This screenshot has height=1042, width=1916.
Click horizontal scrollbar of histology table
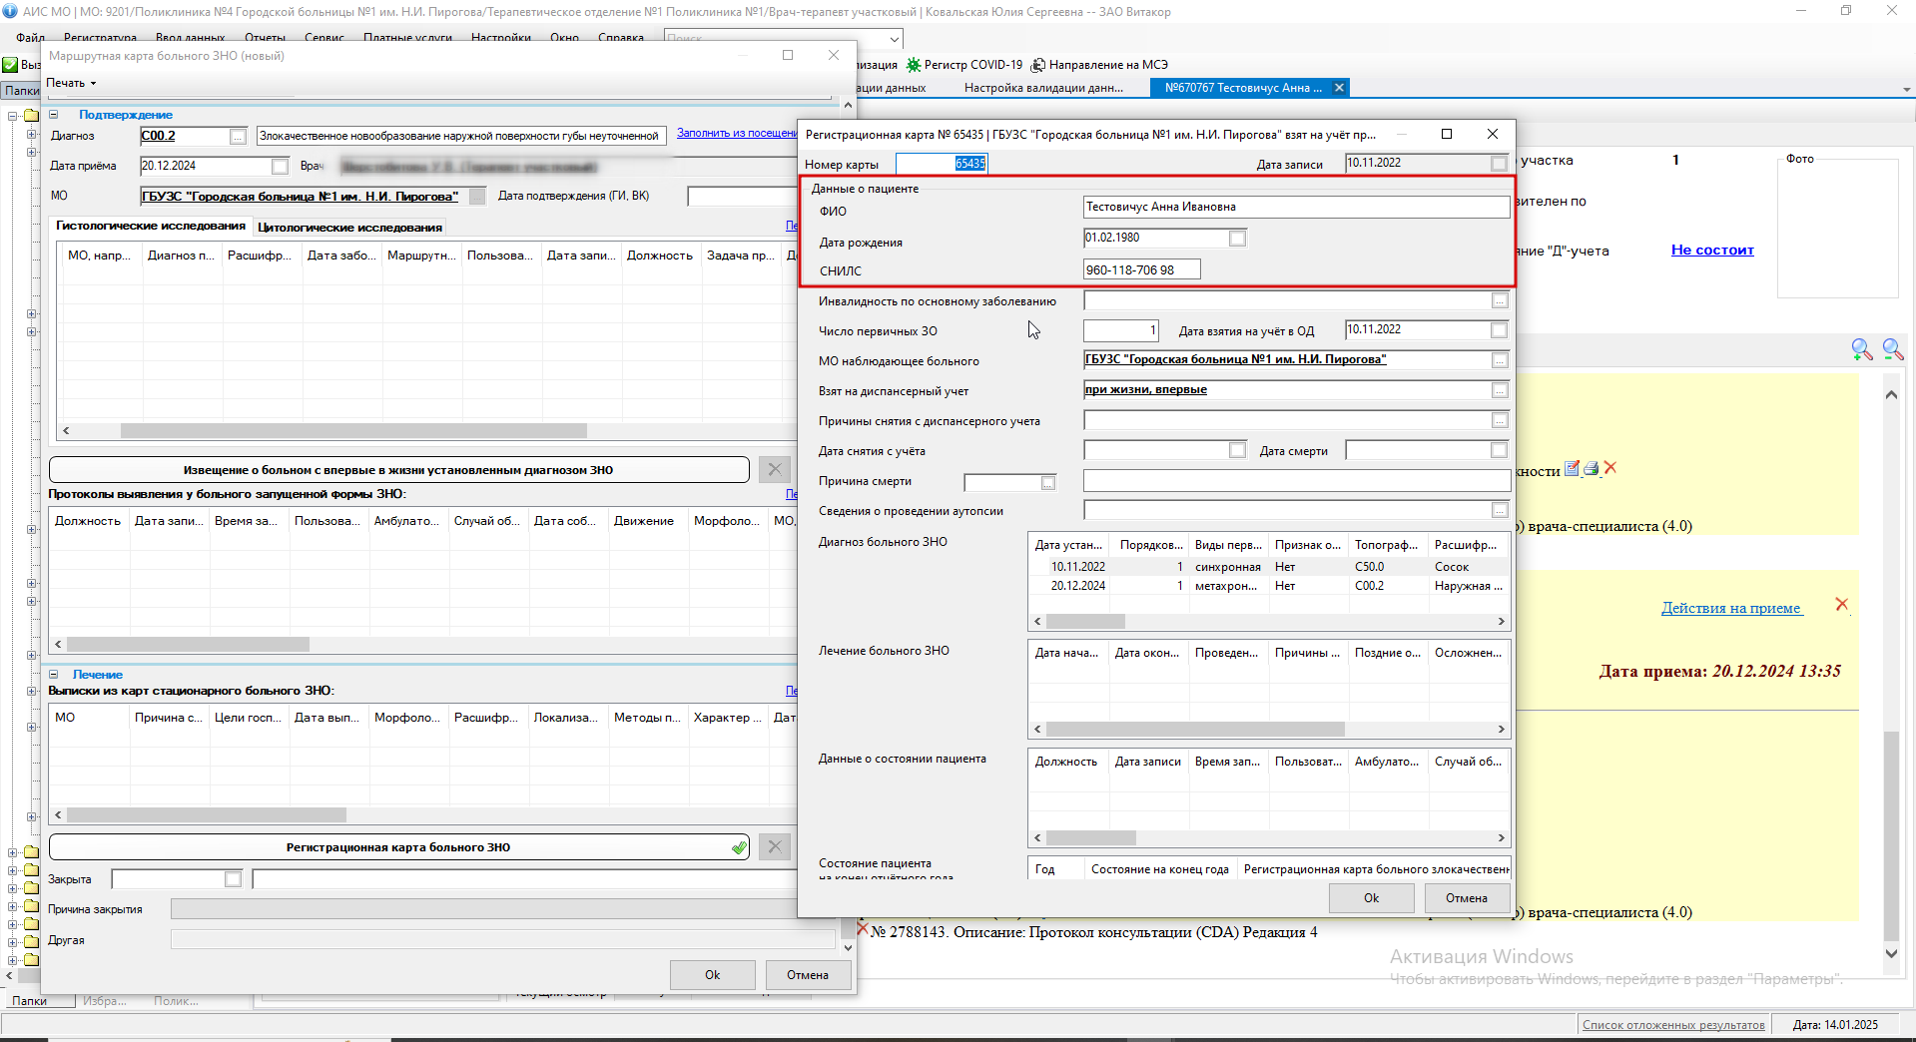pyautogui.click(x=353, y=431)
